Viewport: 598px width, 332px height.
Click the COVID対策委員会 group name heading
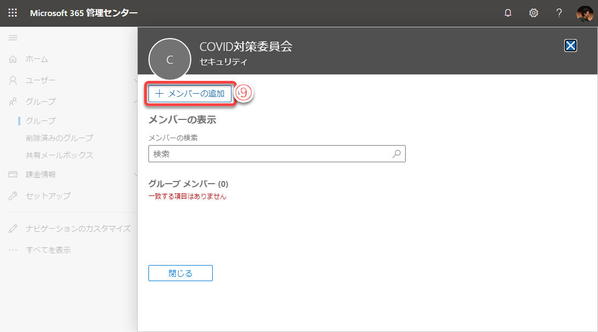coord(246,46)
